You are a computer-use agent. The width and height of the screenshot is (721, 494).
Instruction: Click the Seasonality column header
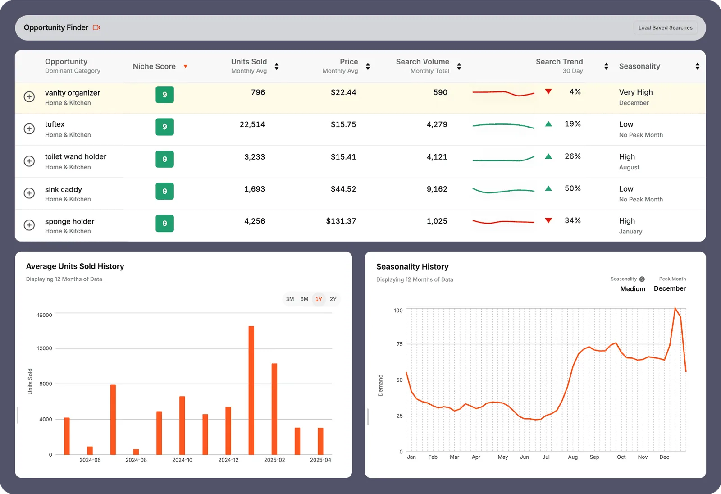pyautogui.click(x=639, y=66)
